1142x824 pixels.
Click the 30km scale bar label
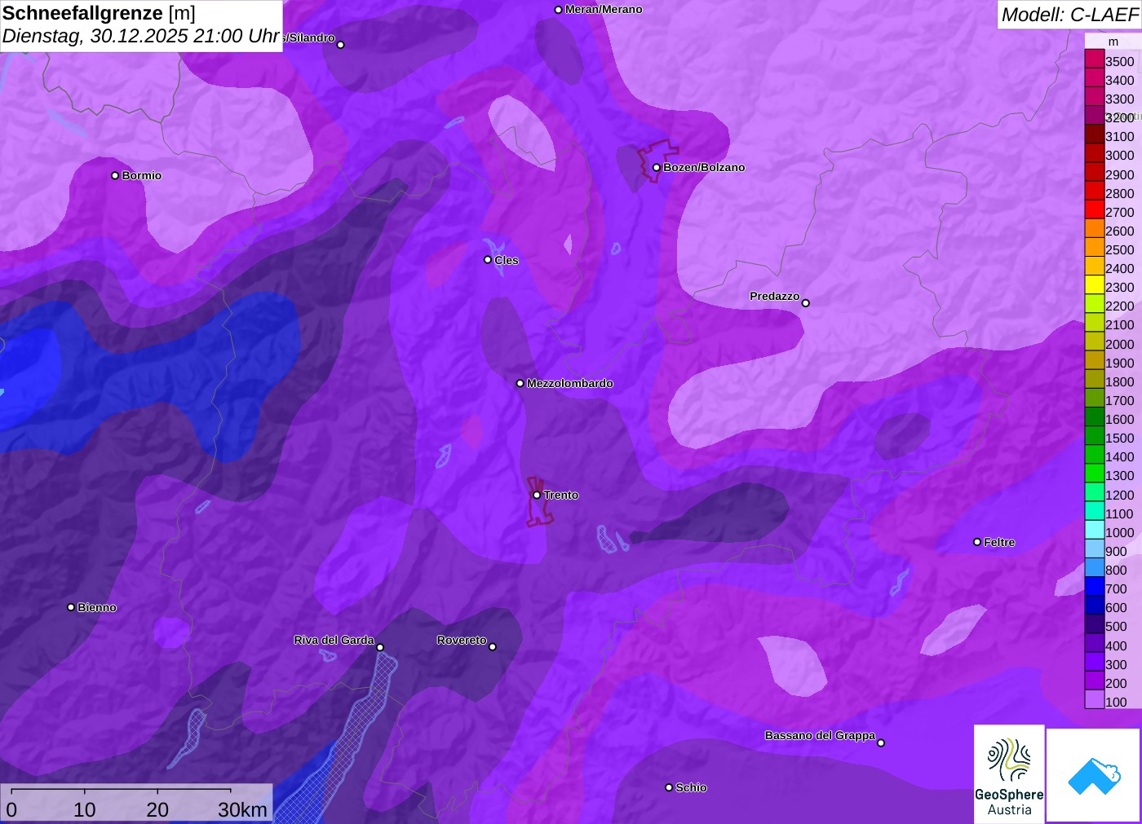pos(242,809)
